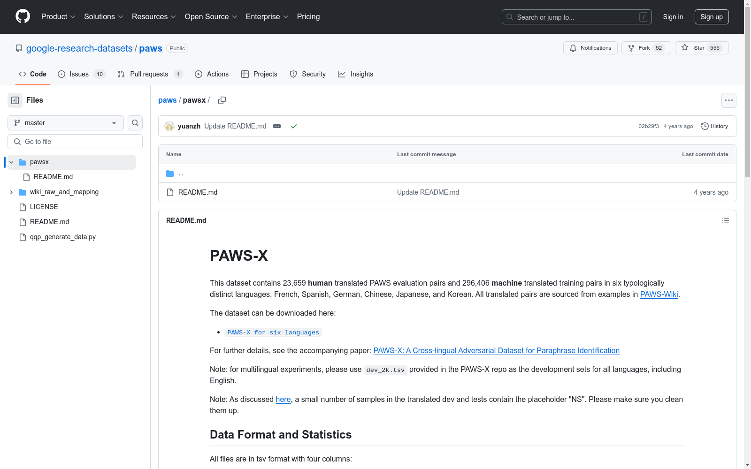Switch to the Security tab
Image resolution: width=751 pixels, height=469 pixels.
(x=308, y=74)
